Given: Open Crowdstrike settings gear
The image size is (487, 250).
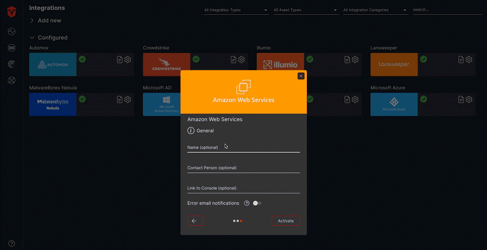Looking at the screenshot, I should [241, 60].
